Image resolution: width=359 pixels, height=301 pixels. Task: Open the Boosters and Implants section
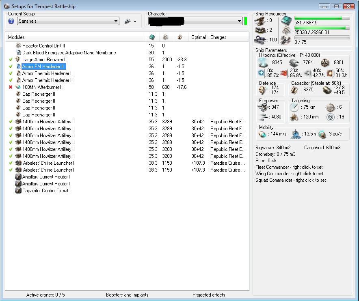pyautogui.click(x=127, y=295)
